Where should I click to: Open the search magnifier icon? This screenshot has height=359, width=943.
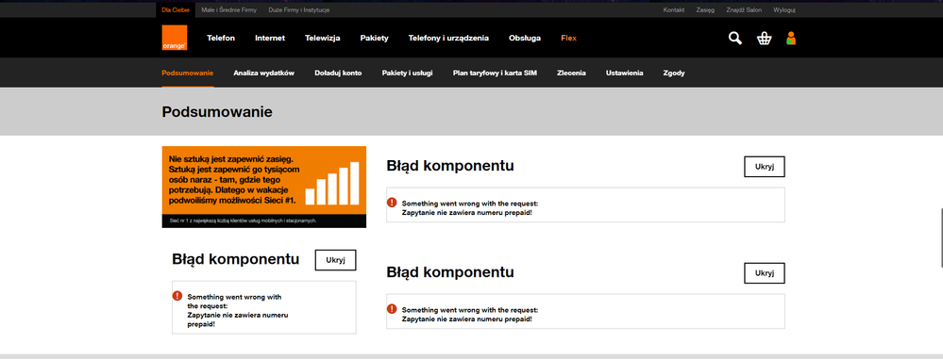pos(735,39)
